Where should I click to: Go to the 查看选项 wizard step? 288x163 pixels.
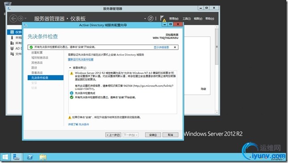tap(37, 73)
